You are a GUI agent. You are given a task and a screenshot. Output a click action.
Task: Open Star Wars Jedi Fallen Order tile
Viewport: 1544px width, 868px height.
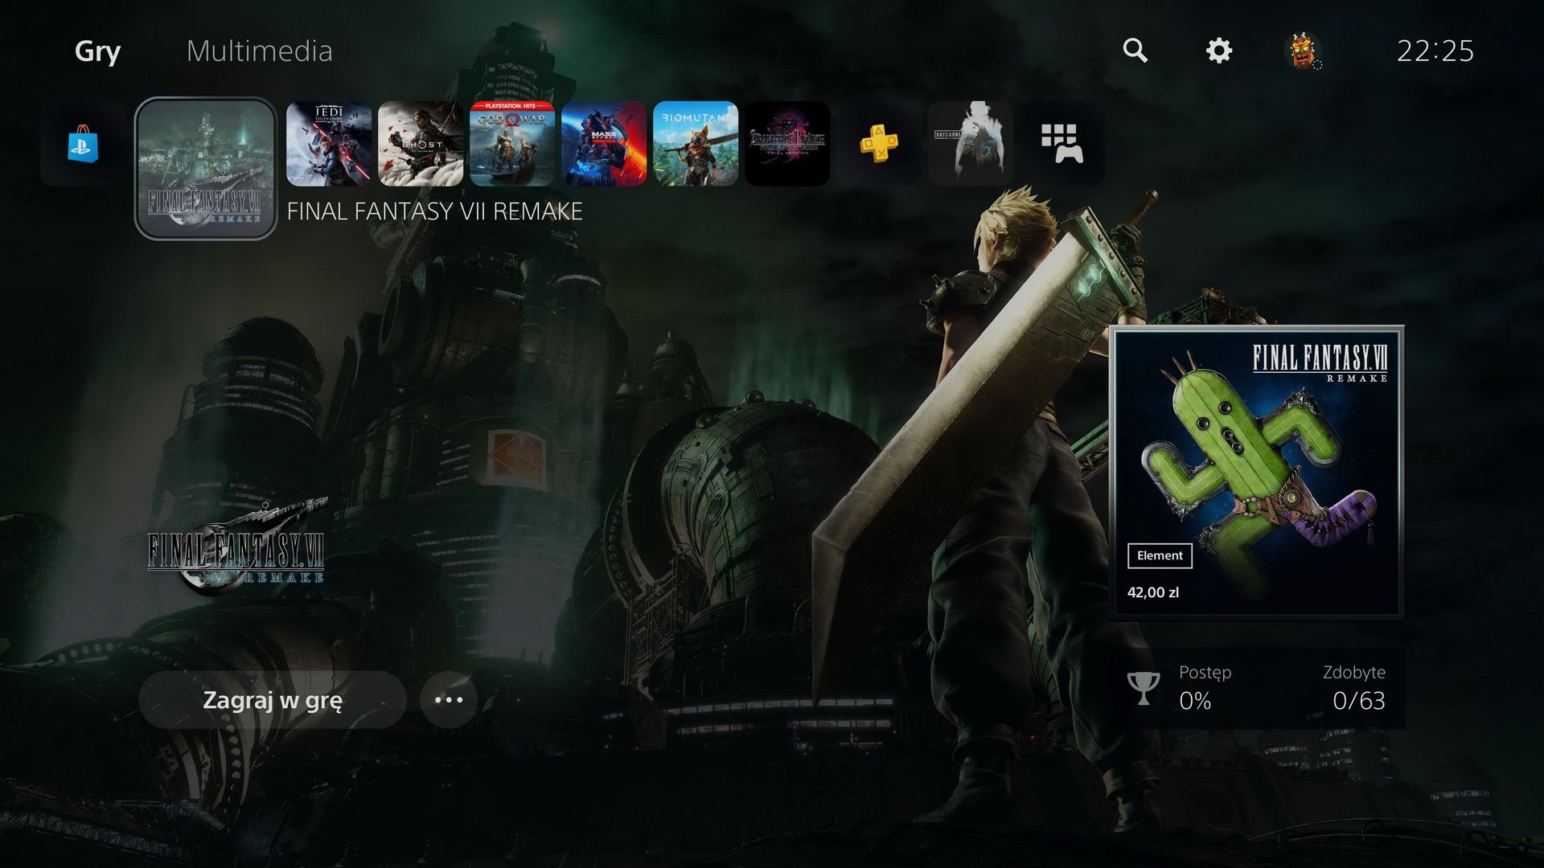point(329,144)
